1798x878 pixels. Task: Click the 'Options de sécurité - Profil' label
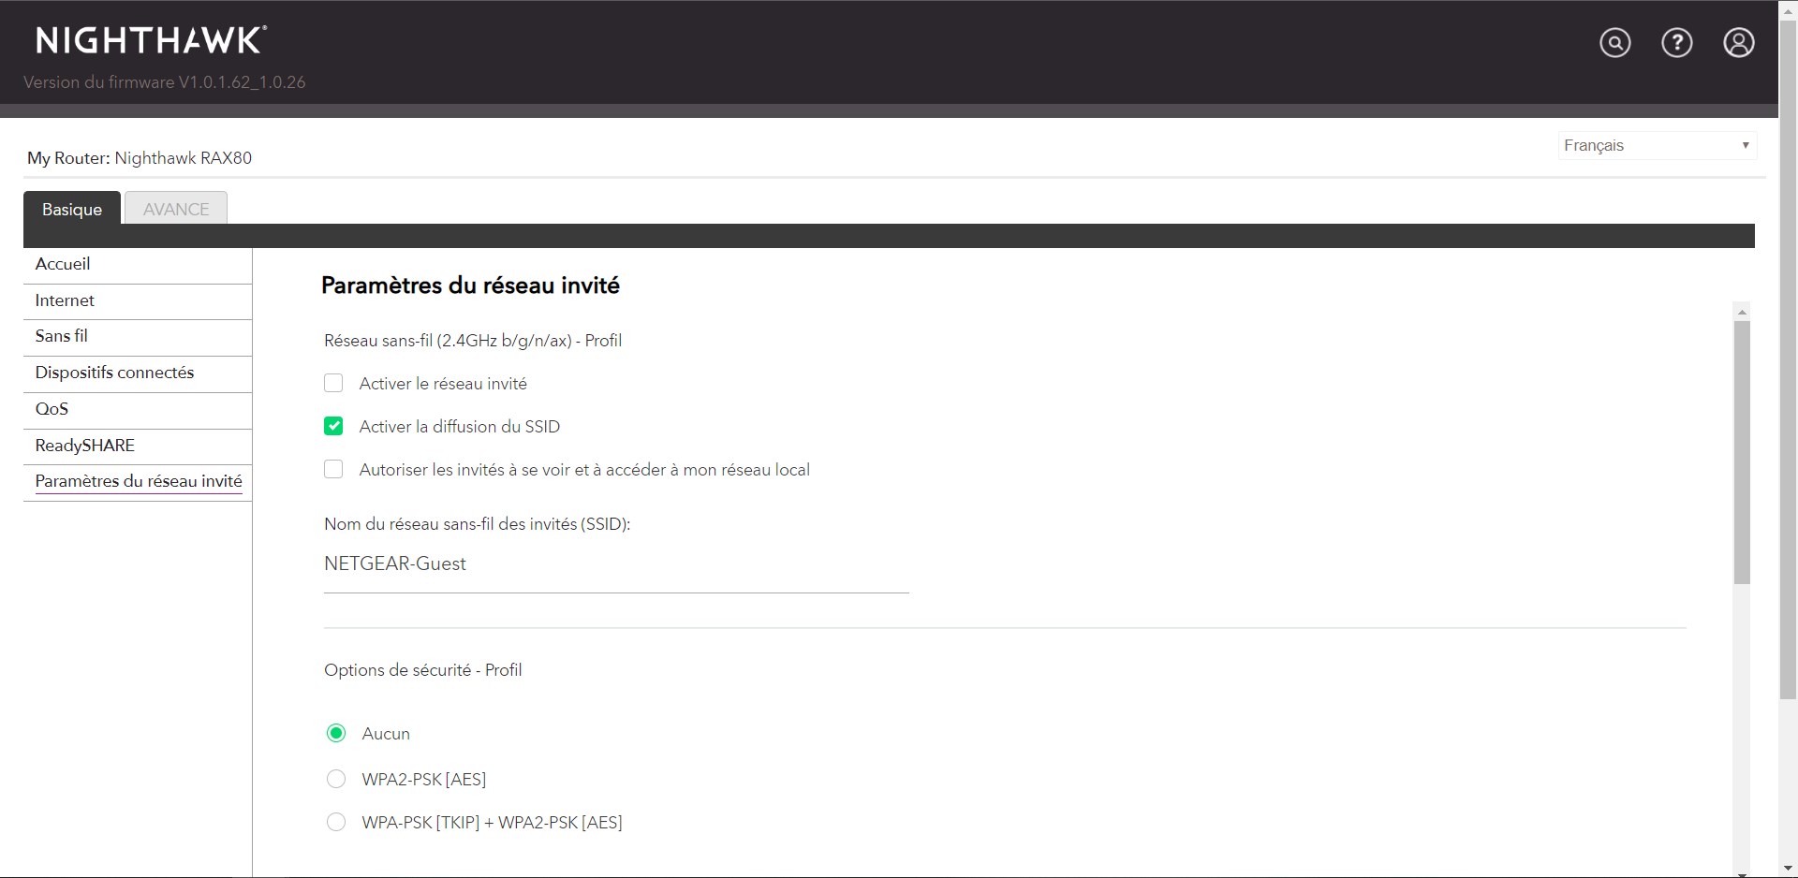423,670
